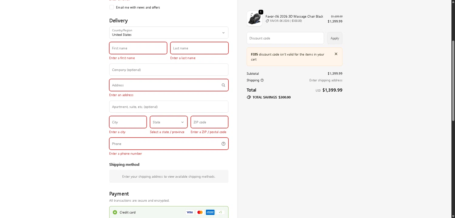Click the City input field
Viewport: 455px width, 218px height.
(x=128, y=122)
